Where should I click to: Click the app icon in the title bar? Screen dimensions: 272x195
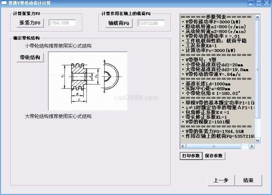click(4, 3)
